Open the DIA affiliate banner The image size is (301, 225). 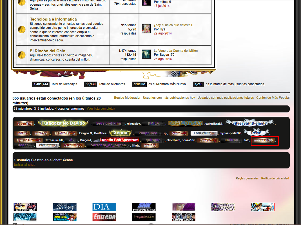click(x=104, y=207)
